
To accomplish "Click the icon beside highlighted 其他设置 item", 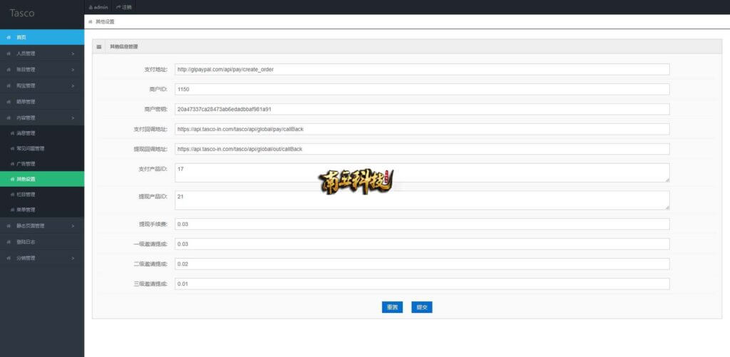I will [12, 179].
